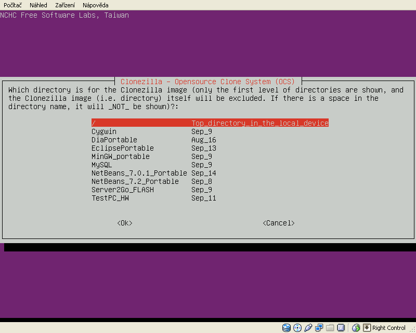Image resolution: width=416 pixels, height=333 pixels.
Task: Click the Right Control host key label
Action: (x=389, y=328)
